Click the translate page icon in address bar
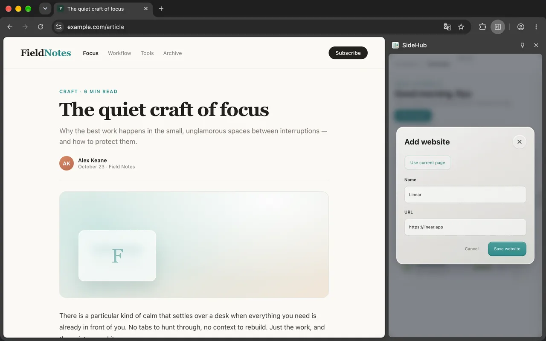This screenshot has height=341, width=546. click(447, 27)
